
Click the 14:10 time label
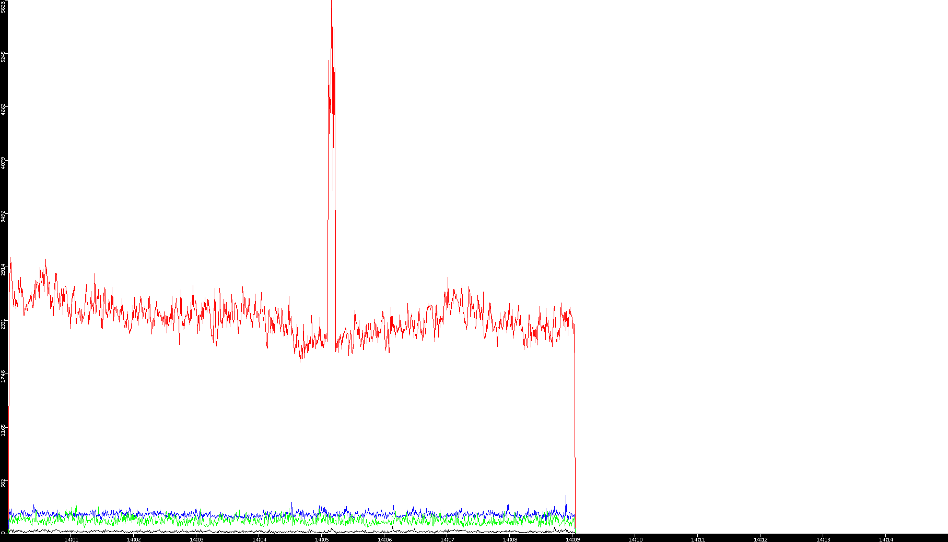point(635,539)
